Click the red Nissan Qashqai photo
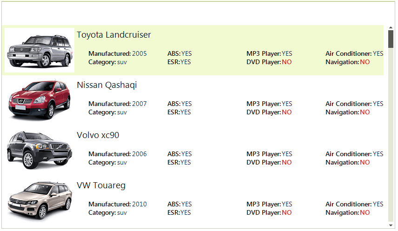Image resolution: width=398 pixels, height=231 pixels. click(x=40, y=100)
